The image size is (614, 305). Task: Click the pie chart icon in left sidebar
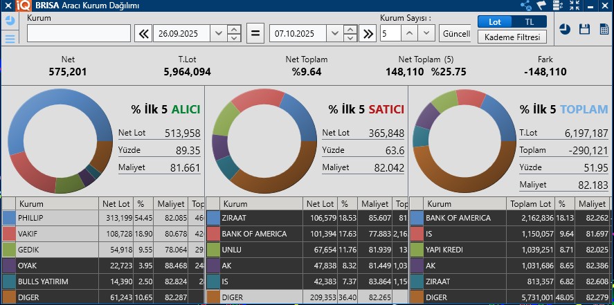10,21
